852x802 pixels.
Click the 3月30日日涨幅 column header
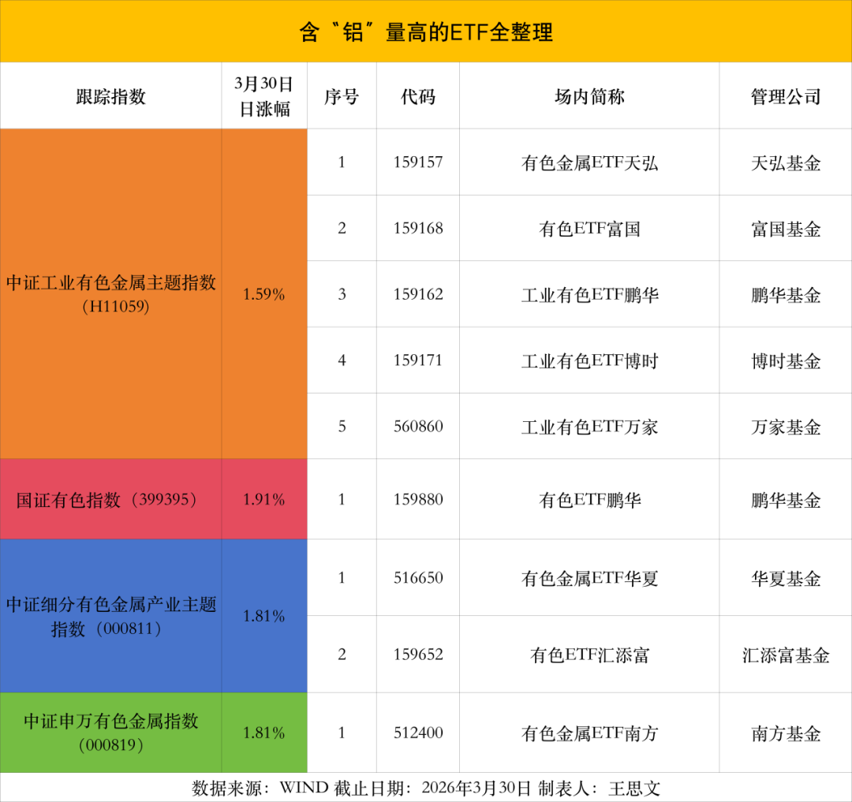coord(264,96)
